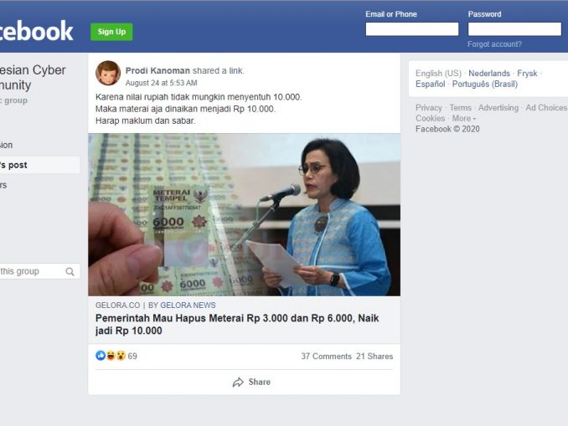Viewport: 568px width, 426px height.
Task: Focus the Email or Phone field
Action: (x=412, y=29)
